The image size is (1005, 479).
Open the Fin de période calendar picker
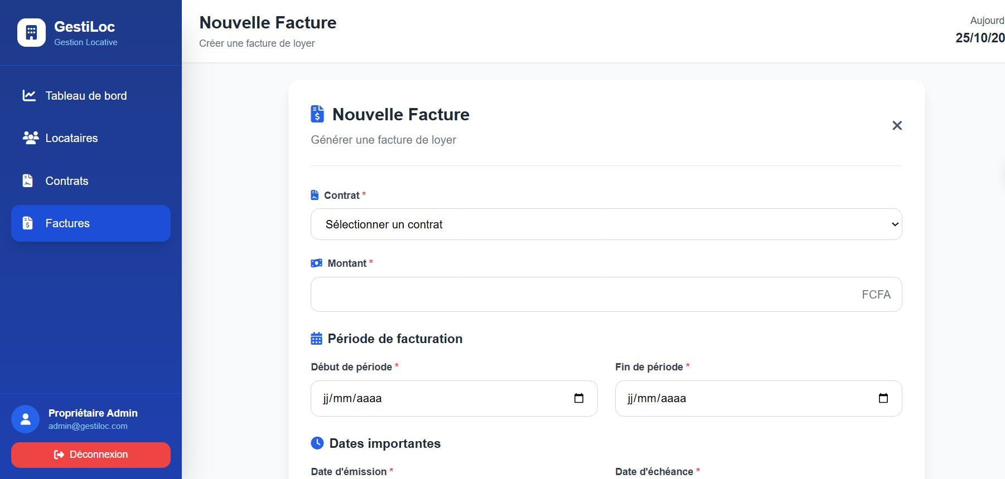point(883,398)
